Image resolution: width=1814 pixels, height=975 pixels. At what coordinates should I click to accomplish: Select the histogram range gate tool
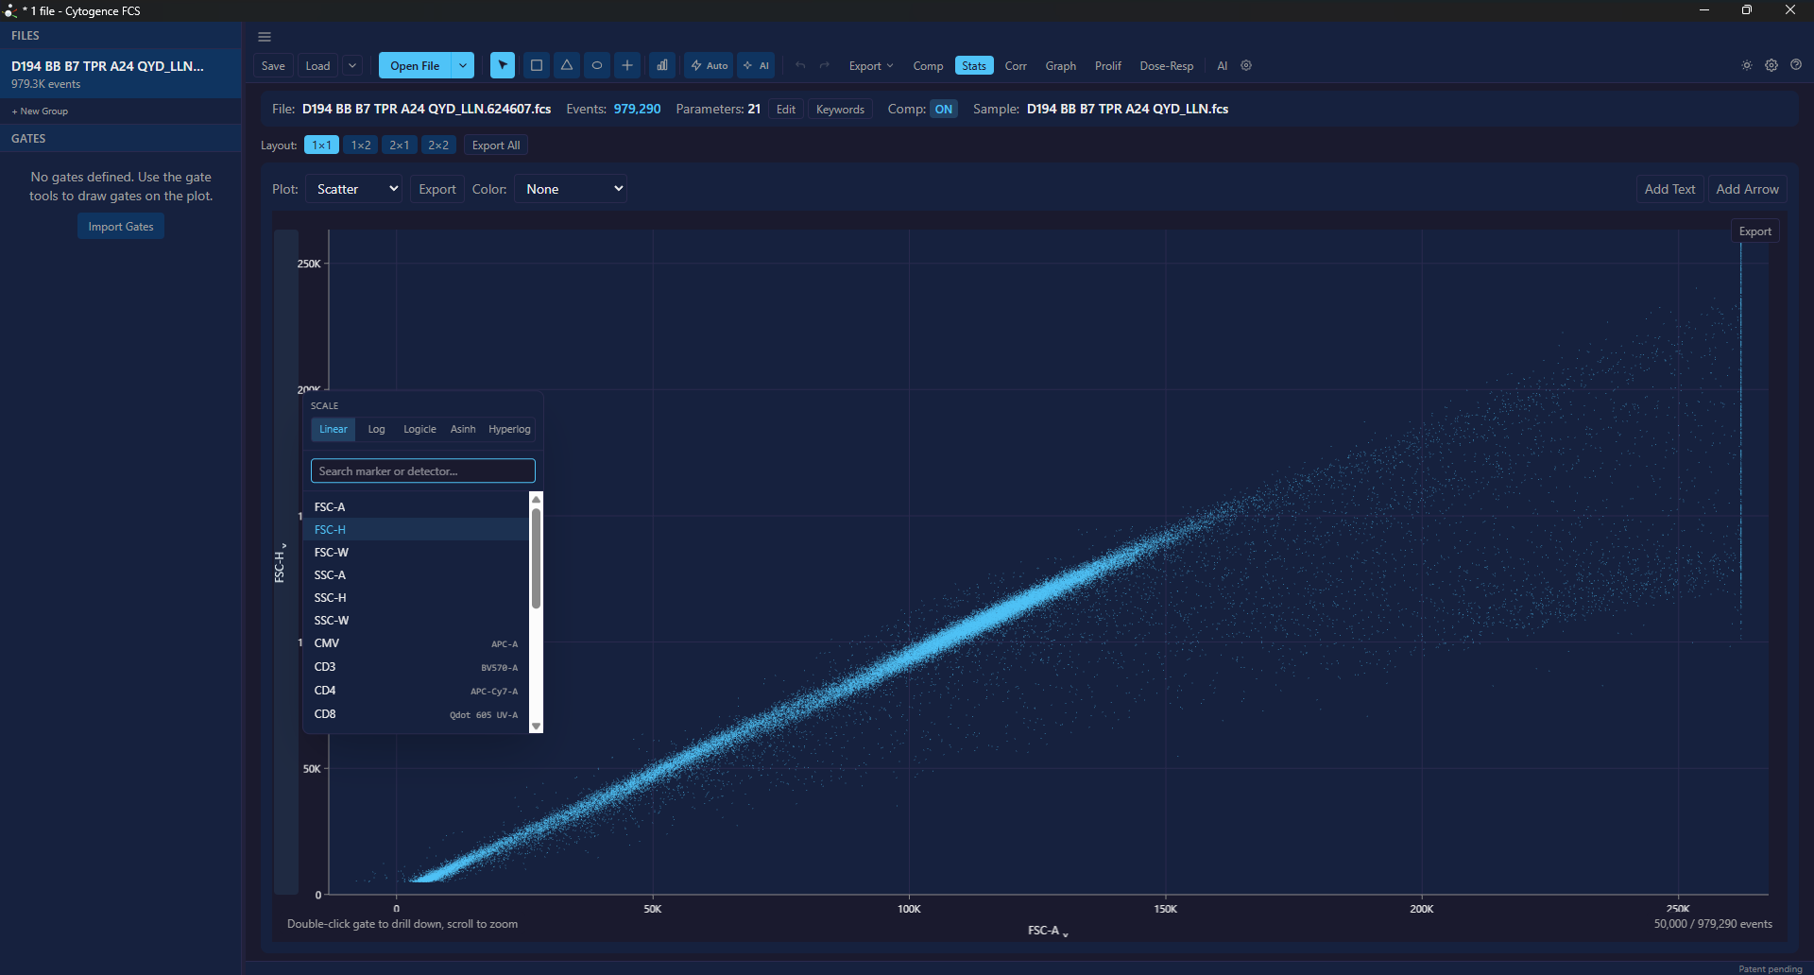662,65
